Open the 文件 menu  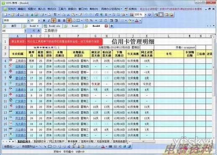click(11, 9)
